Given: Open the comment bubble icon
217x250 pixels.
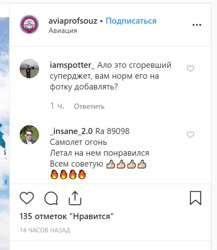Looking at the screenshot, I should click(x=51, y=198).
